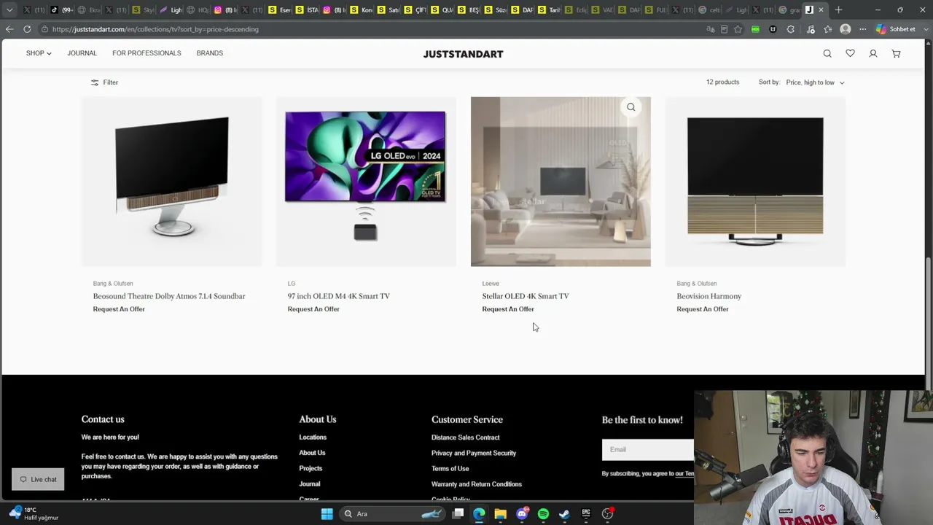Open Beosound Theatre Dolby Atmos 7.1.4 Soundbar
Viewport: 933px width, 525px height.
tap(169, 296)
